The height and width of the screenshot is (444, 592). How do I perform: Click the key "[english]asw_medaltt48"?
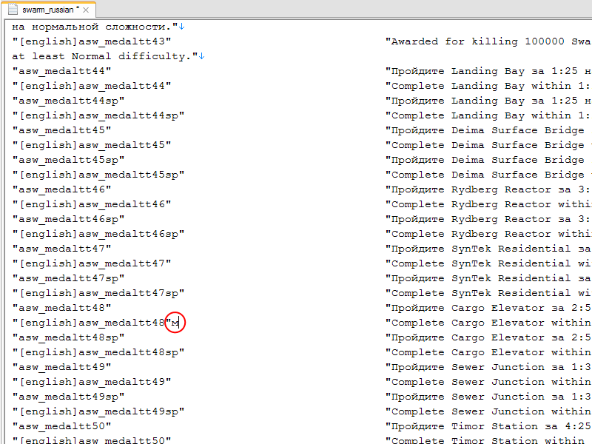pyautogui.click(x=92, y=323)
